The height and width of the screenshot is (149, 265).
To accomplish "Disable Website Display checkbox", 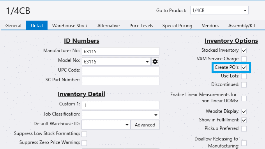I will [244, 112].
